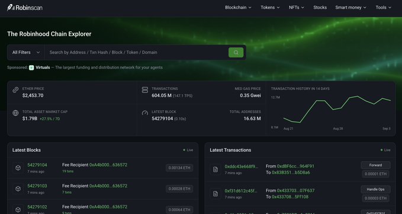Screen dimensions: 402x214
Task: Open recipient address 0x433708...5Ff108
Action: [290, 197]
